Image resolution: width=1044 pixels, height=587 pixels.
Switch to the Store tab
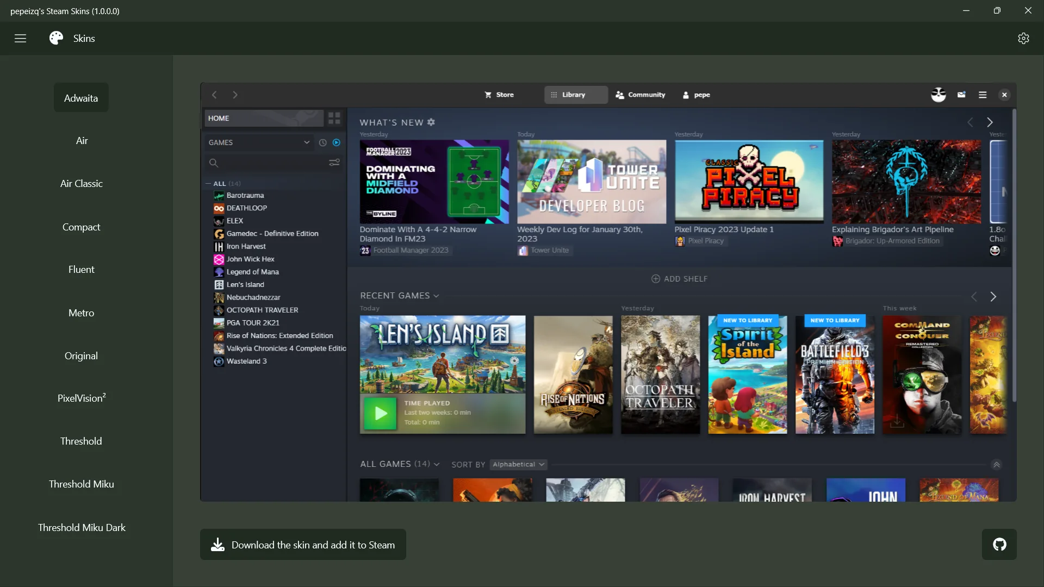coord(500,95)
